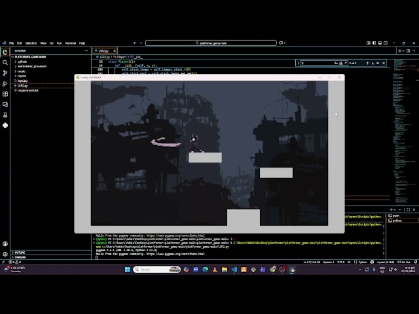Screen dimensions: 419x314
Task: Click the find widget text input
Action: (x=317, y=63)
